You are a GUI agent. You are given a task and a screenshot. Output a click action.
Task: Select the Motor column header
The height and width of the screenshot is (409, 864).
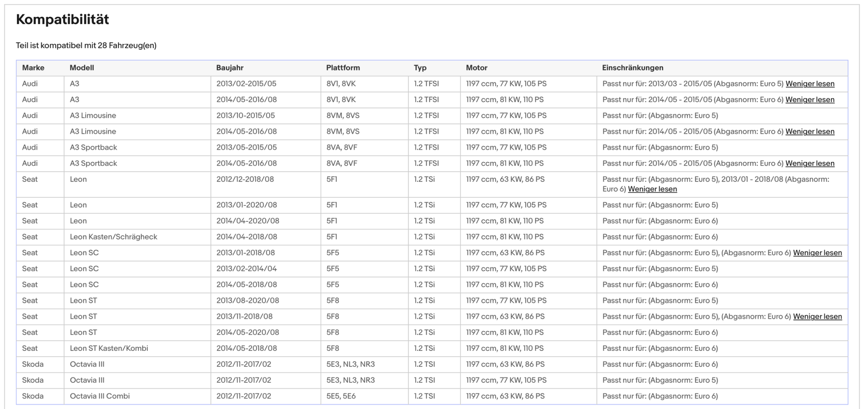tap(476, 68)
